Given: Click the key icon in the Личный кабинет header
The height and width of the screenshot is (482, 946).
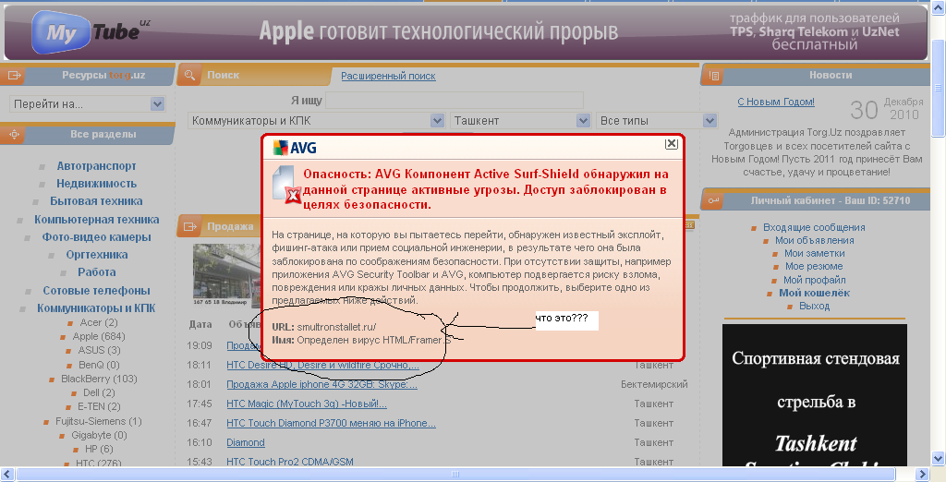Looking at the screenshot, I should click(714, 200).
